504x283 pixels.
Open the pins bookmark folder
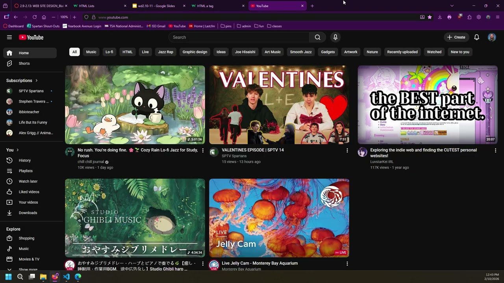[x=226, y=26]
